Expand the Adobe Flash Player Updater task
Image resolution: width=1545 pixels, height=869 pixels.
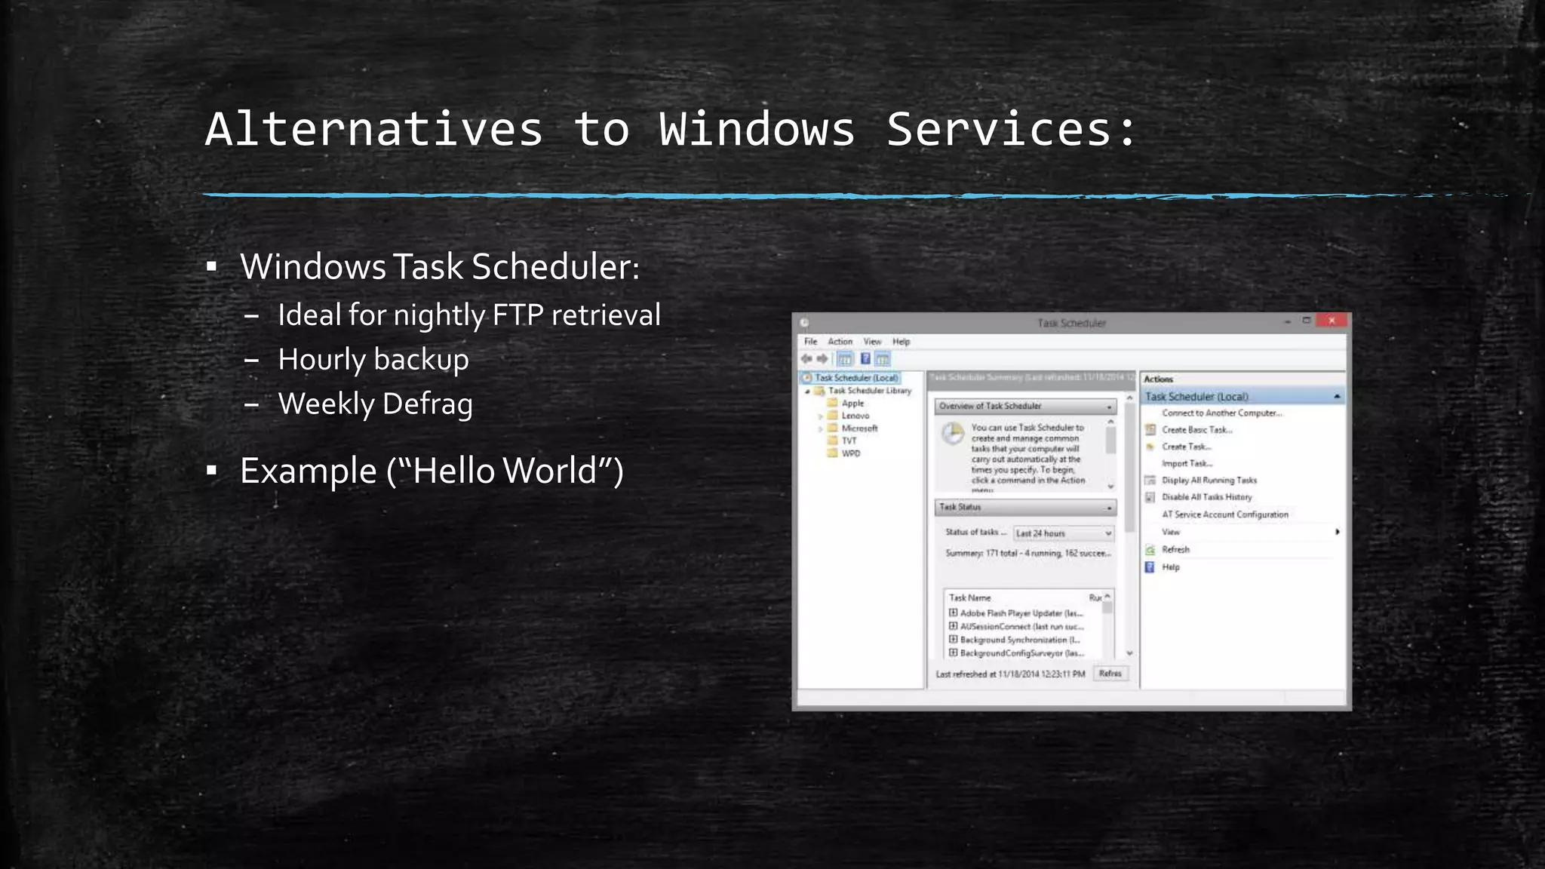(954, 613)
